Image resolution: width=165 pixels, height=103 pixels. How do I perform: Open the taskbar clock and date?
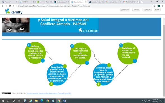click(x=155, y=101)
